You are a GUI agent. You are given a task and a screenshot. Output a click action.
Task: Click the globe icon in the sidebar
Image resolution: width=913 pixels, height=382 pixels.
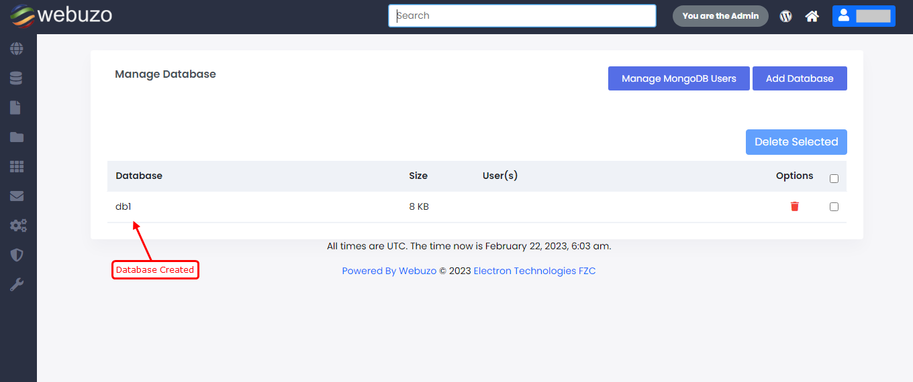pos(17,49)
